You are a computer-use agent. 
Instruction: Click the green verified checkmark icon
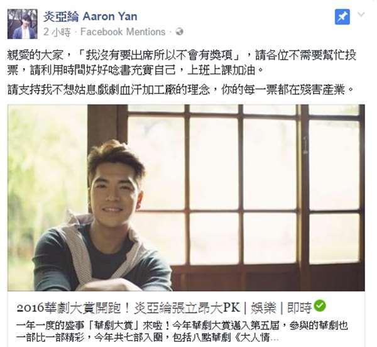click(x=320, y=306)
